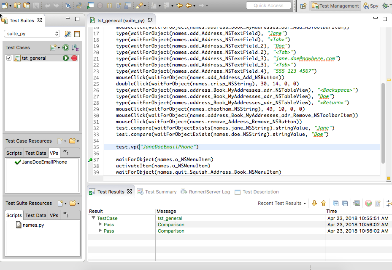Expand the first Pass result row
This screenshot has width=392, height=270.
pos(100,225)
